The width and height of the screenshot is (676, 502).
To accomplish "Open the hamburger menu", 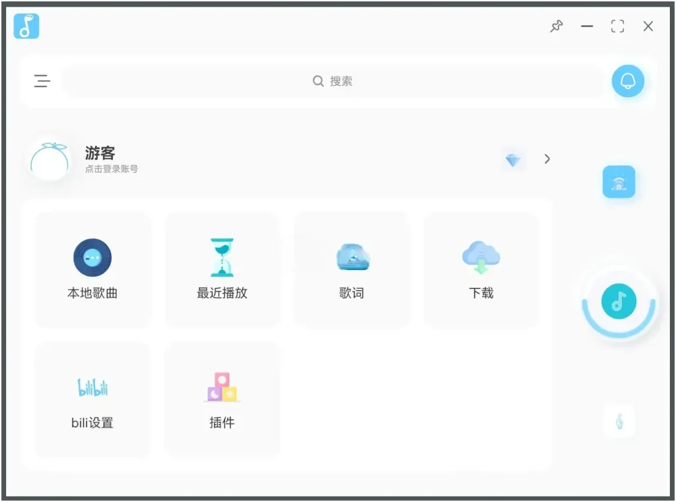I will click(42, 81).
